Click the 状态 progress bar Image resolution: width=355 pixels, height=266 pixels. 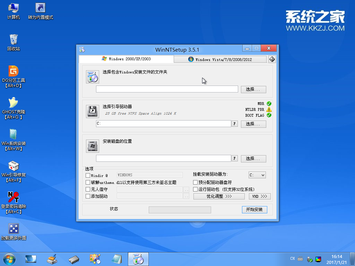pyautogui.click(x=180, y=210)
